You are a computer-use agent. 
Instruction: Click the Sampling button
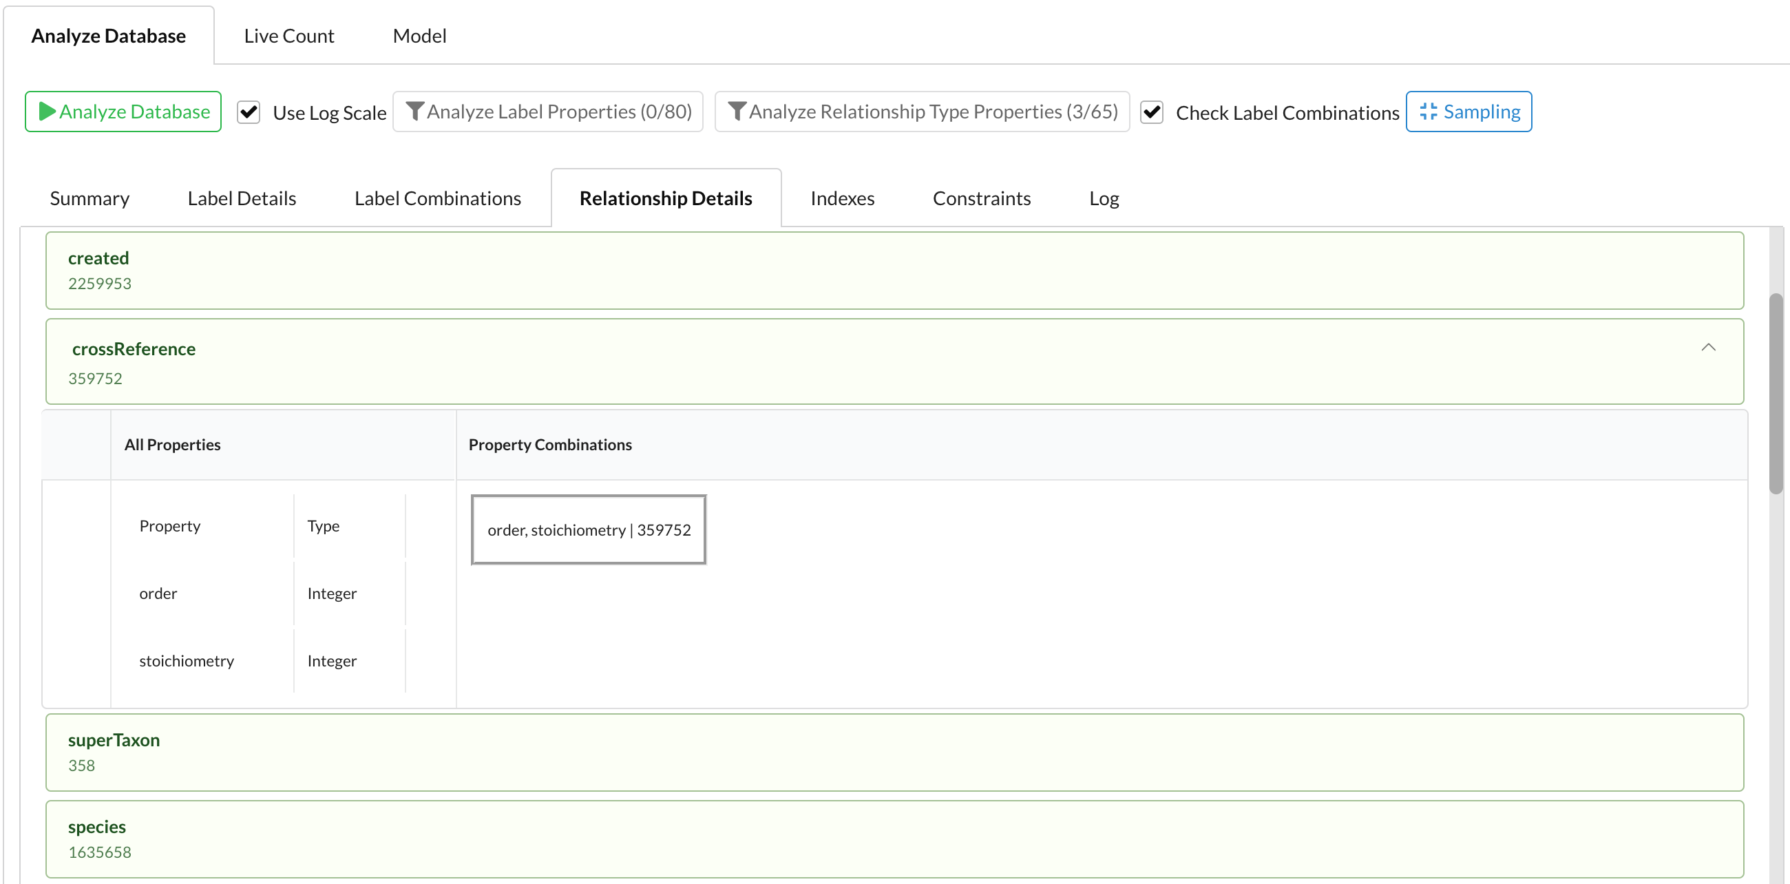(x=1469, y=112)
